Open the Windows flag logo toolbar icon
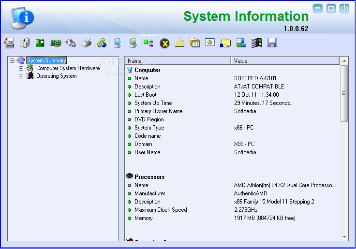 [256, 43]
